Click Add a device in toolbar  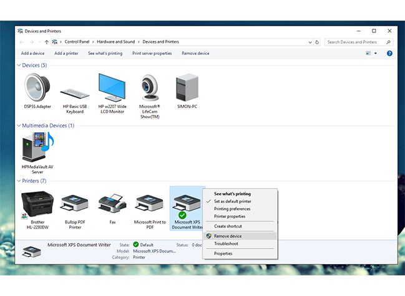[32, 53]
